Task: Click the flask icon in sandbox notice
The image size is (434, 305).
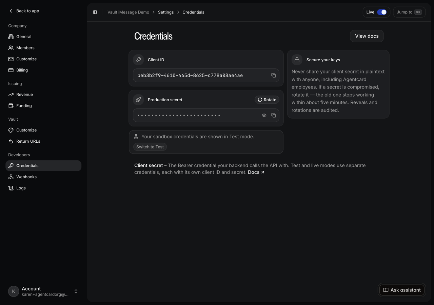Action: (x=136, y=137)
